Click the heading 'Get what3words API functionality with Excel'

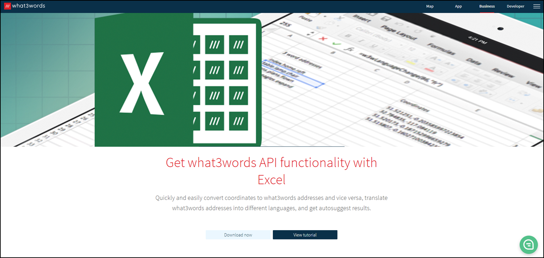271,171
